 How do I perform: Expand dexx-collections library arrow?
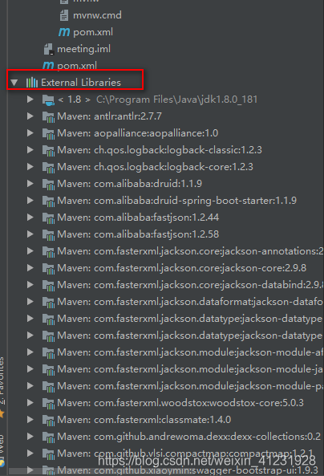coord(30,436)
